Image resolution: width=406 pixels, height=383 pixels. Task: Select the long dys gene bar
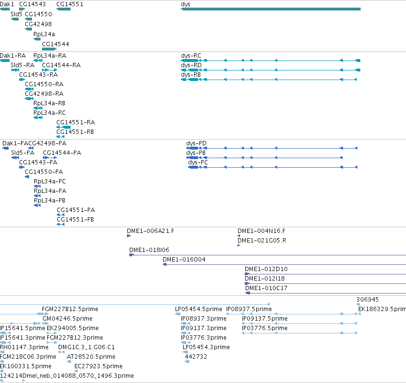[x=271, y=9]
